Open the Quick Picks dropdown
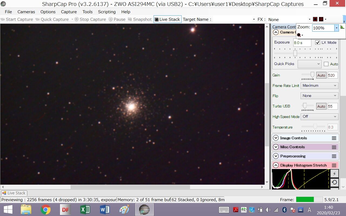 (309, 64)
